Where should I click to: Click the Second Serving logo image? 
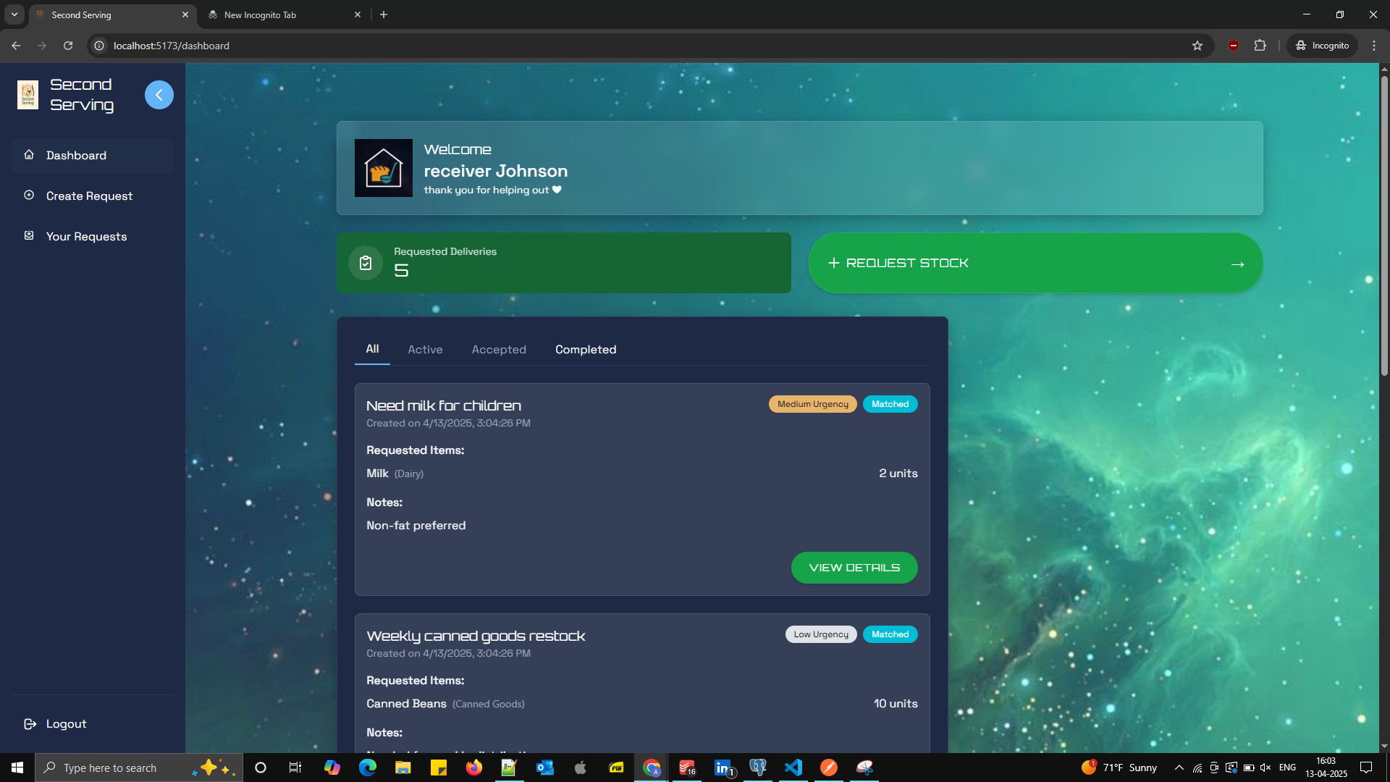[28, 95]
